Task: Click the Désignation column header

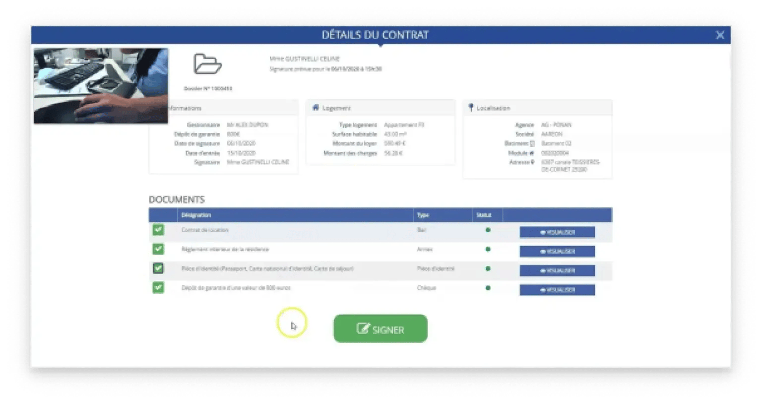Action: click(x=196, y=215)
